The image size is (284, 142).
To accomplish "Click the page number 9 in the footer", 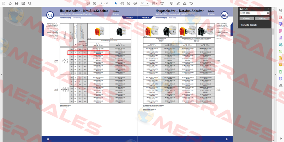I will 226,139.
